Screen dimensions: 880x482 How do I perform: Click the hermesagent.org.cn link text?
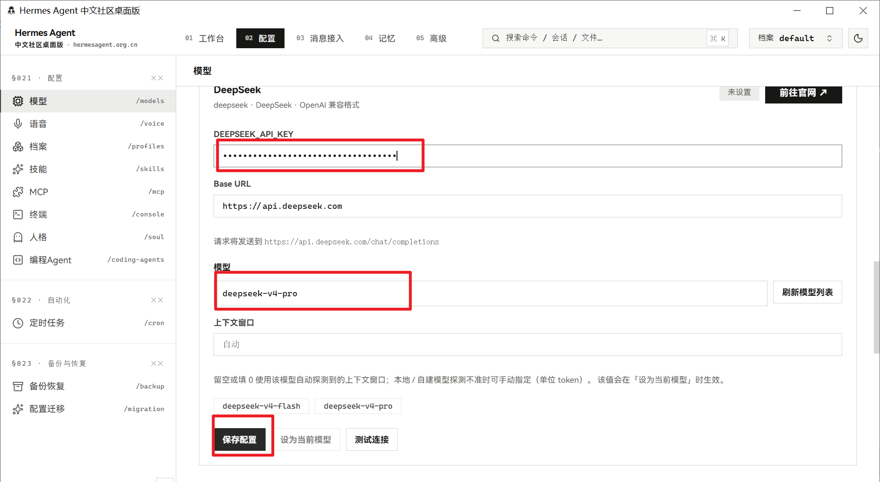pos(105,45)
